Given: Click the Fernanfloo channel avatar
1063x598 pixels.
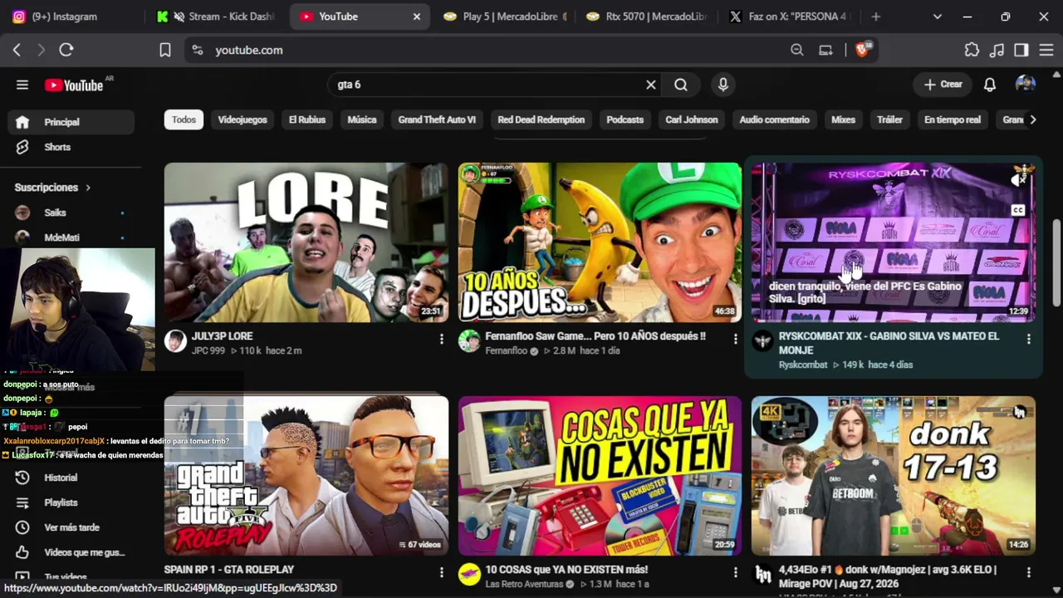Looking at the screenshot, I should click(469, 341).
